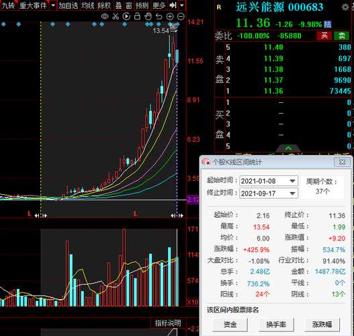Open the 更多 menu item
Image resolution: width=354 pixels, height=336 pixels.
click(x=159, y=5)
